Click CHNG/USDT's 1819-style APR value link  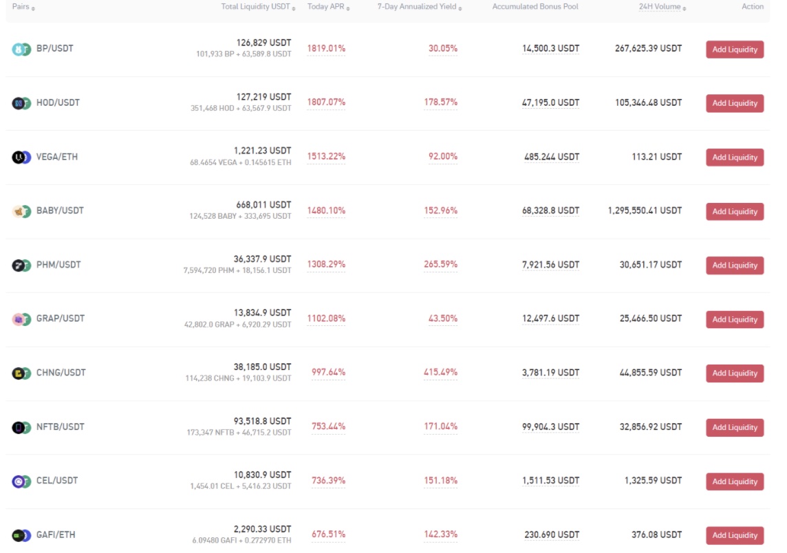tap(328, 373)
